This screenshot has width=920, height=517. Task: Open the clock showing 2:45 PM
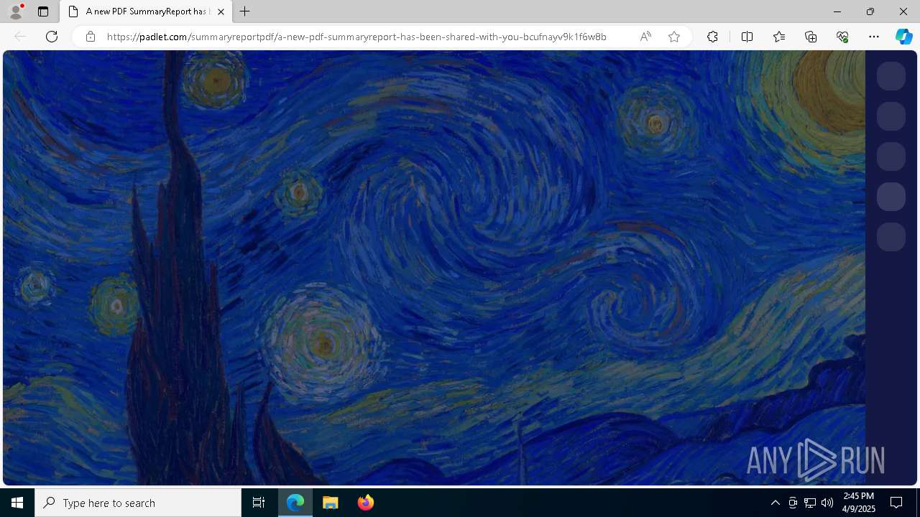pyautogui.click(x=859, y=503)
